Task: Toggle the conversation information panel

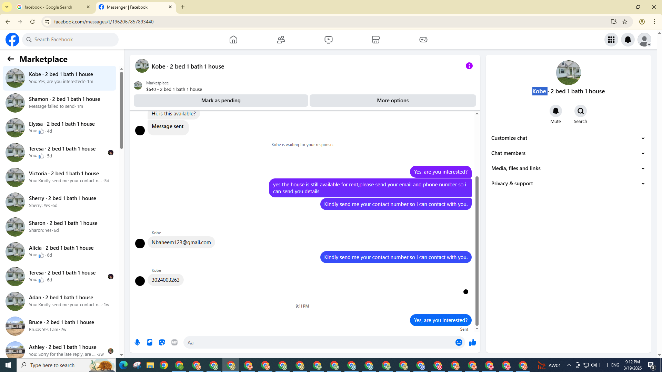Action: point(469,66)
